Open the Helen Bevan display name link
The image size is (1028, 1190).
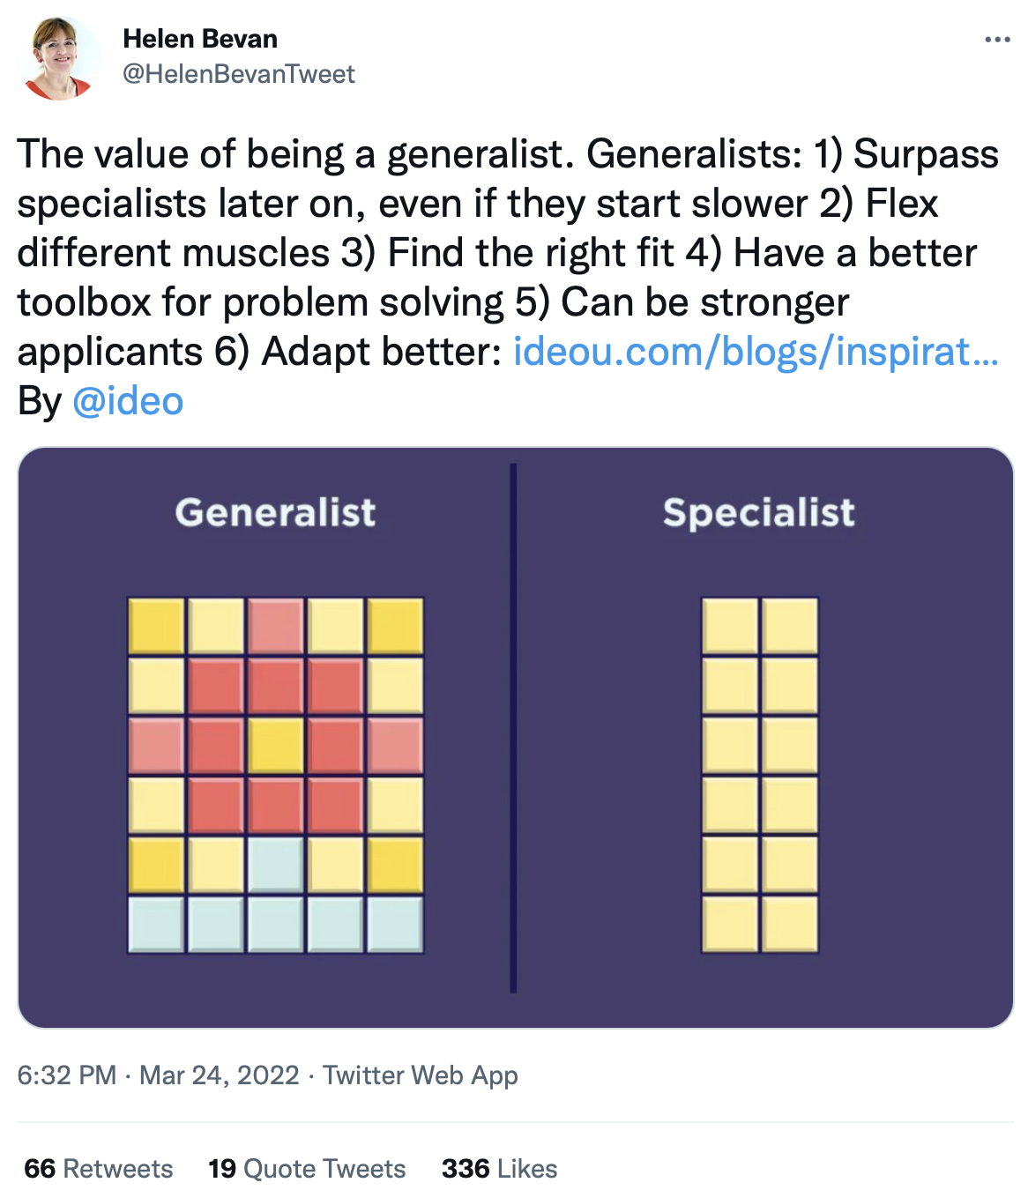coord(200,39)
